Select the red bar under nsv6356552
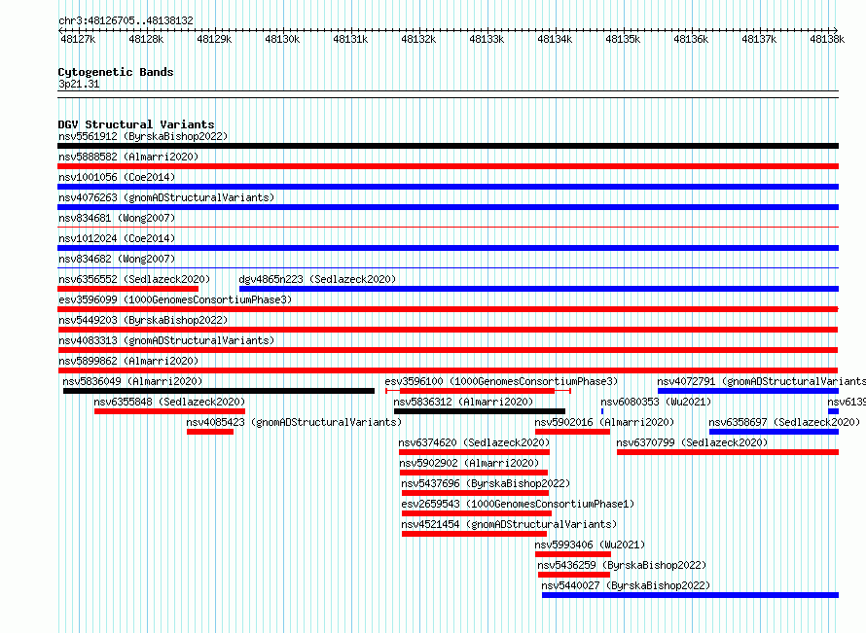 (x=127, y=289)
